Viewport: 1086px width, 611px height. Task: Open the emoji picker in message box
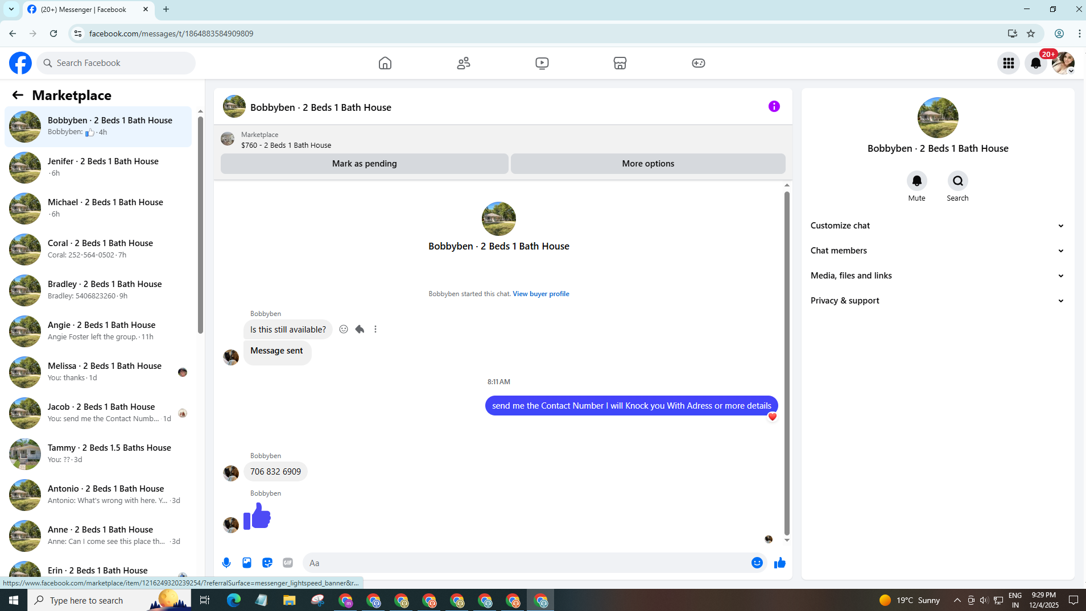[757, 563]
